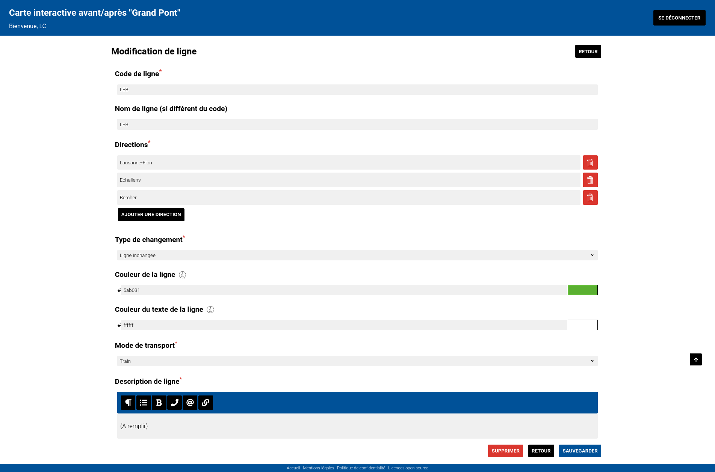715x472 pixels.
Task: Insert paragraph format in description editor
Action: (128, 403)
